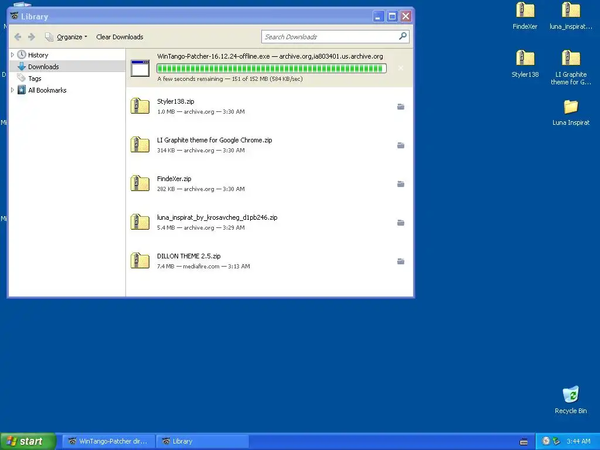This screenshot has width=600, height=450.
Task: Select the Styler138.zip download name
Action: click(x=176, y=101)
